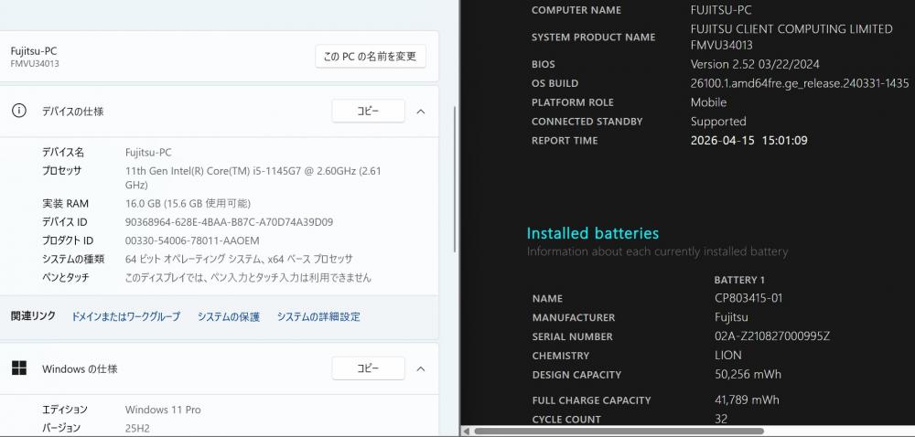This screenshot has width=915, height=437.
Task: Select the device ID 90368964-628E-4BAA-B87C-A70D74A39D09
Action: tap(230, 222)
